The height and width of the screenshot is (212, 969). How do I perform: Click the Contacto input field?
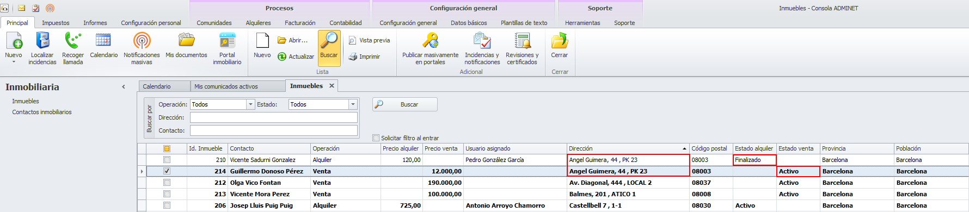(274, 130)
